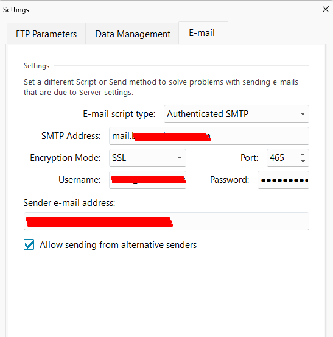The image size is (333, 337).
Task: Click the Sender e-mail address field
Action: [166, 221]
